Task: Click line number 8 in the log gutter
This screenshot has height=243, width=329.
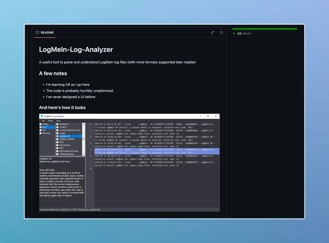Action: (x=90, y=169)
